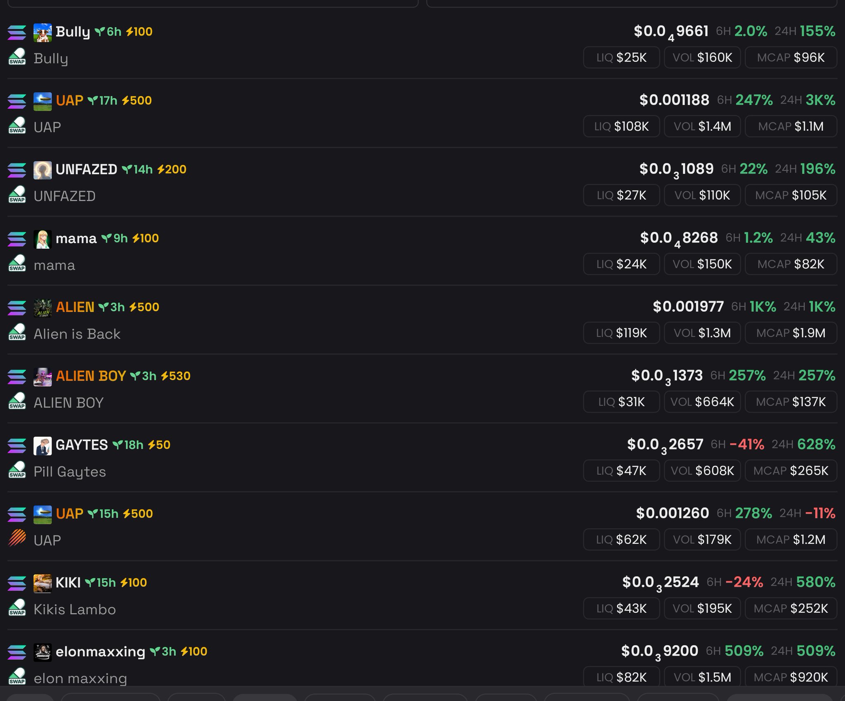Click the Solana chain icon beside Bully
Image resolution: width=845 pixels, height=701 pixels.
[17, 33]
